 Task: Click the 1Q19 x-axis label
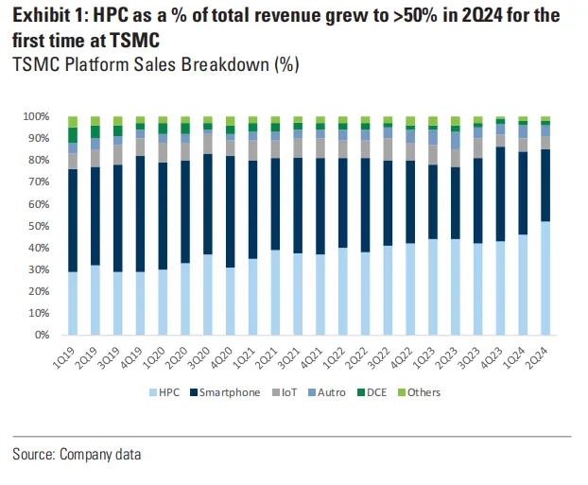(x=64, y=358)
